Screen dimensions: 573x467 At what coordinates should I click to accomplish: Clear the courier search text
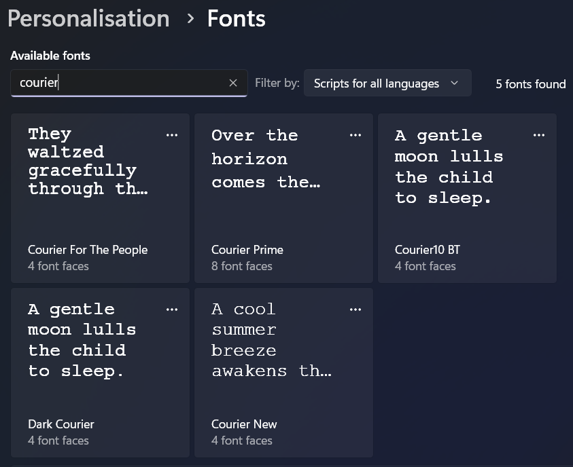pos(233,83)
